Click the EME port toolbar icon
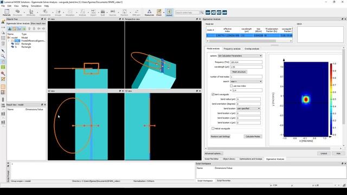 pyautogui.click(x=136, y=12)
